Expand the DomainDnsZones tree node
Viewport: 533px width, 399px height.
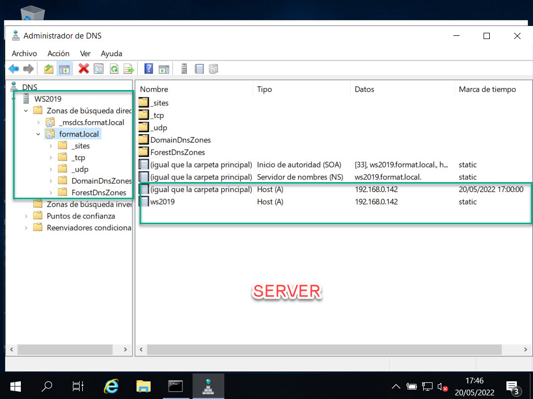(x=50, y=181)
